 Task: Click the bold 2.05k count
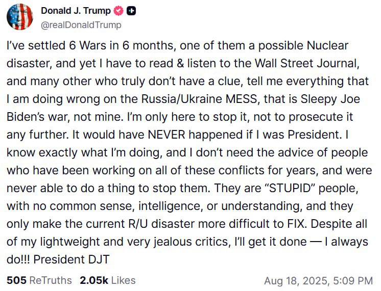tap(94, 280)
